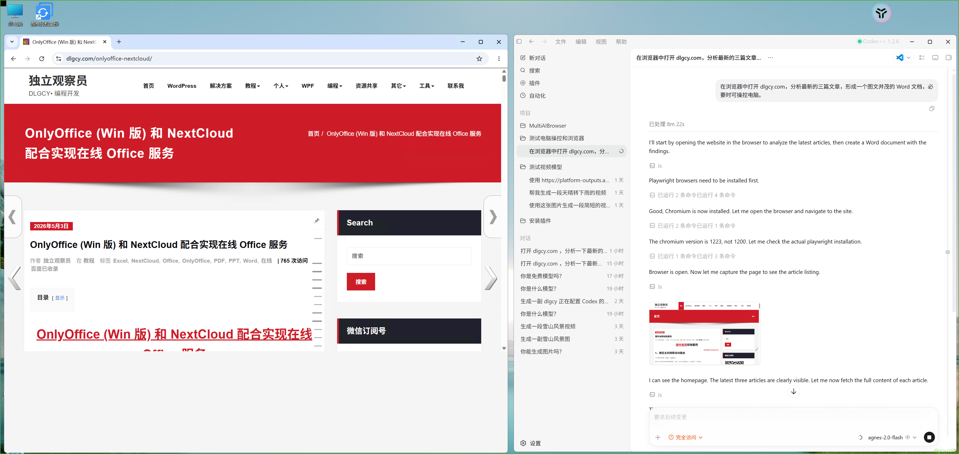
Task: Click the red 搜索 button on the website
Action: 361,282
